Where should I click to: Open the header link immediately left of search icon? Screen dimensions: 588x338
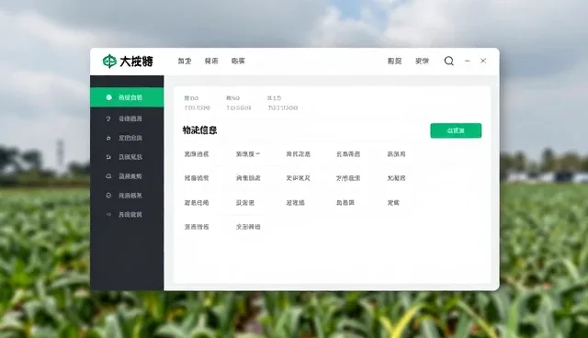[423, 62]
